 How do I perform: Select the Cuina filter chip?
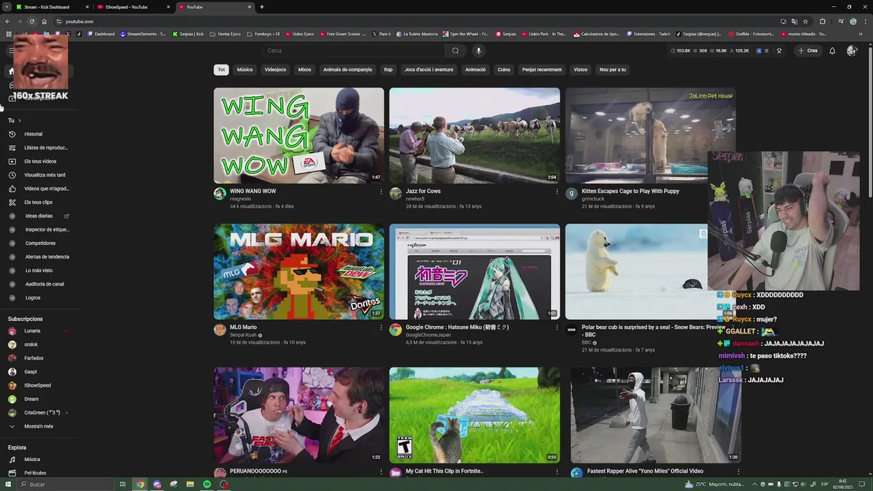tap(504, 70)
